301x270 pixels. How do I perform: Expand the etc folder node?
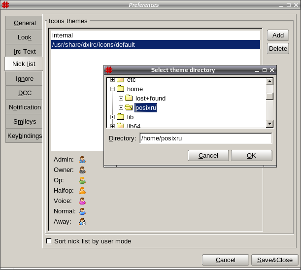(x=113, y=80)
